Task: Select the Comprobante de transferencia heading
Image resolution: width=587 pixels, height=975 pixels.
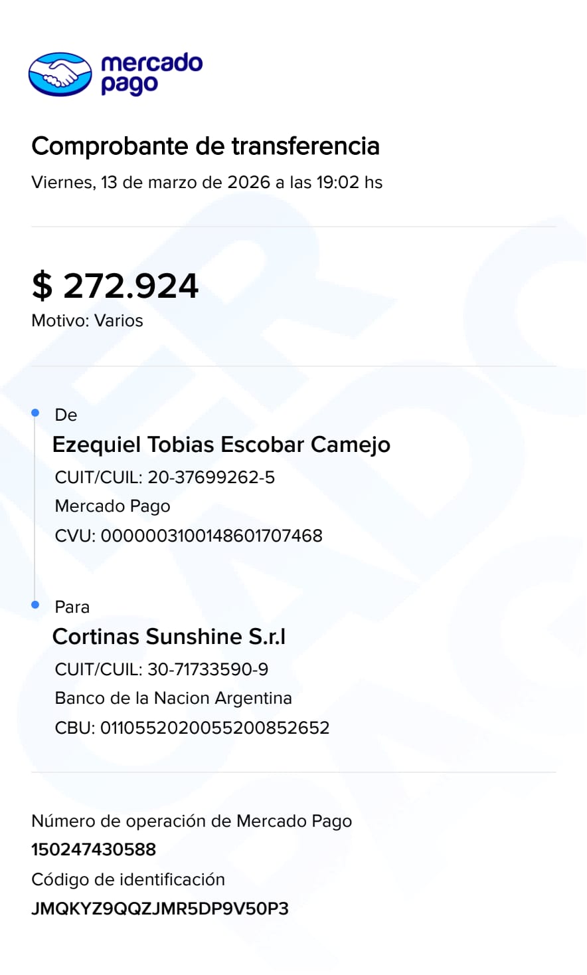Action: click(x=205, y=146)
